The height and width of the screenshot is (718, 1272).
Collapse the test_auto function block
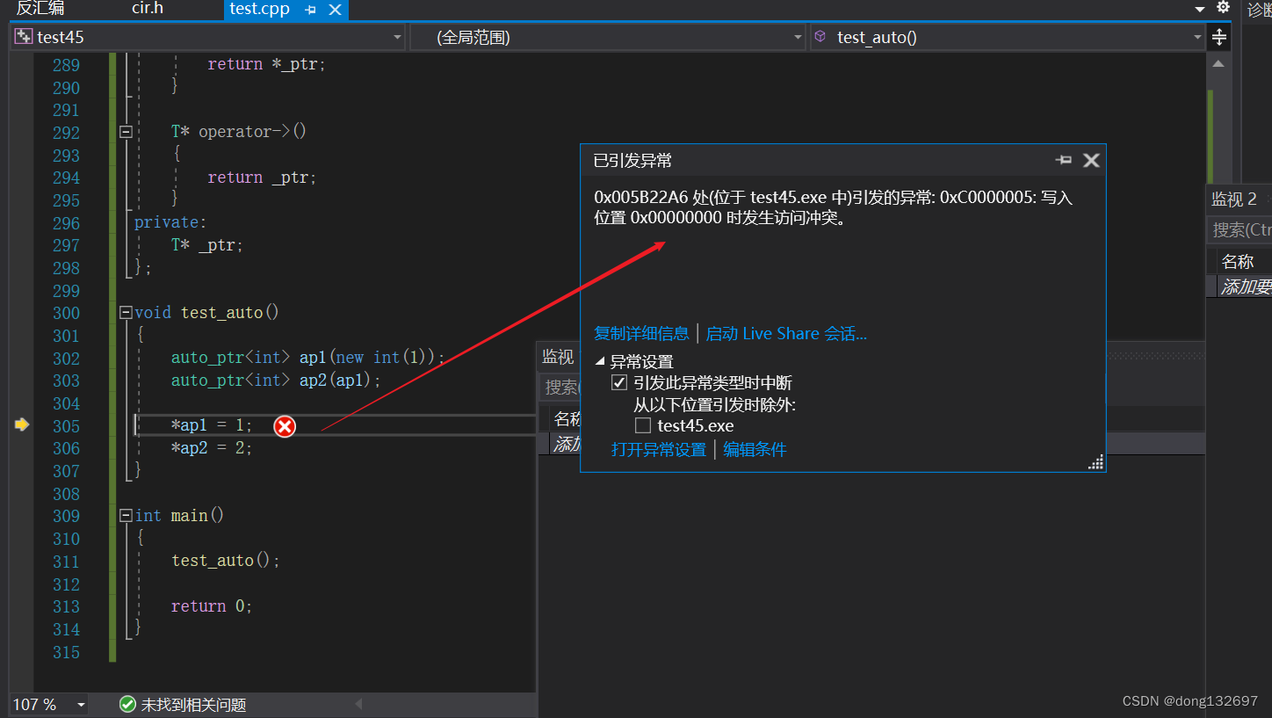click(126, 313)
